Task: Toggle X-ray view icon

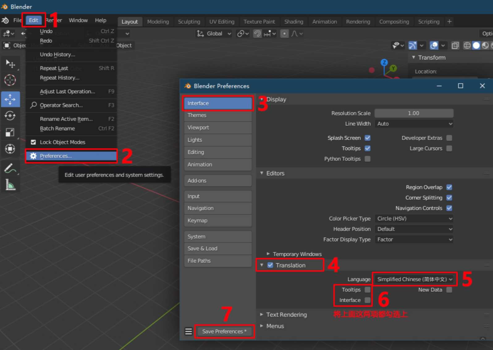Action: click(455, 46)
